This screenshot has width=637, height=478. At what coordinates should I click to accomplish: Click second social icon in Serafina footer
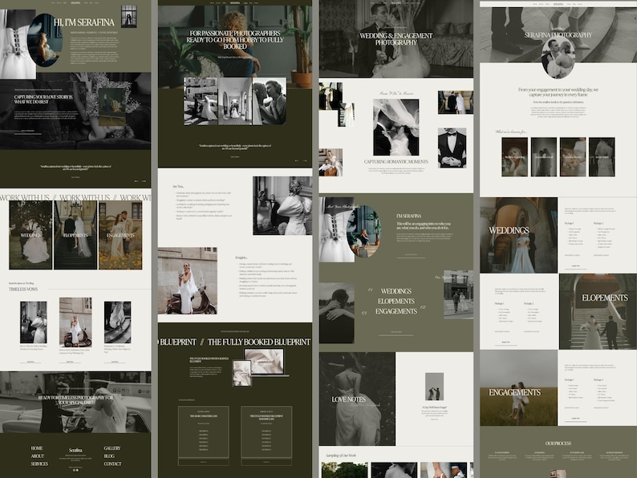[x=77, y=470]
